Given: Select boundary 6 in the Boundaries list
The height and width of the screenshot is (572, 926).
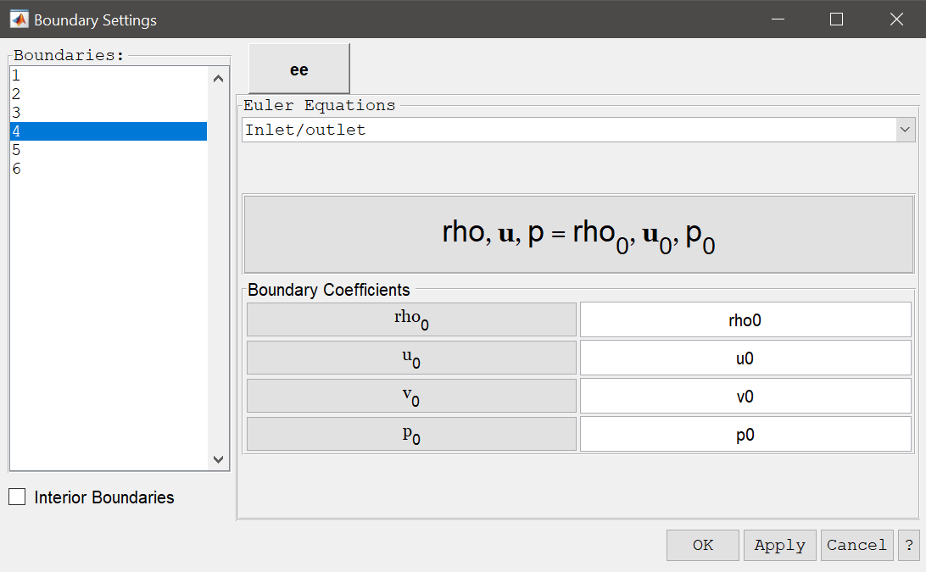Looking at the screenshot, I should pyautogui.click(x=109, y=169).
